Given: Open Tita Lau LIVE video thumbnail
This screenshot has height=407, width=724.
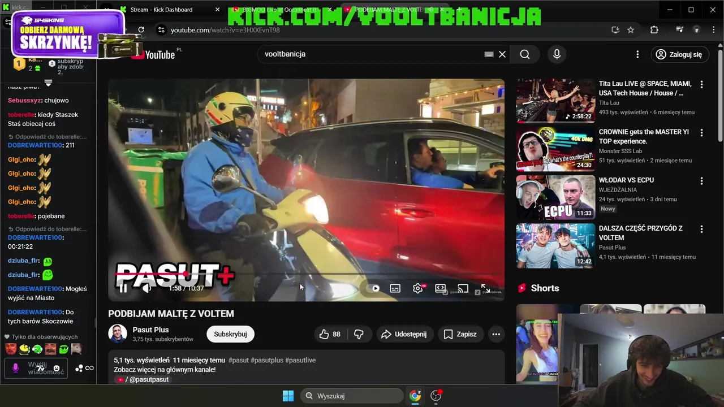Looking at the screenshot, I should pyautogui.click(x=555, y=101).
